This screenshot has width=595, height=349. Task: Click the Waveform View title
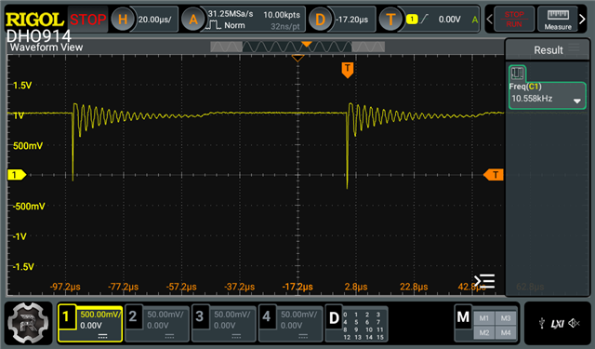point(46,47)
